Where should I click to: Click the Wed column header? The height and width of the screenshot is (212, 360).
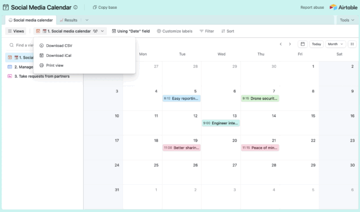221,54
